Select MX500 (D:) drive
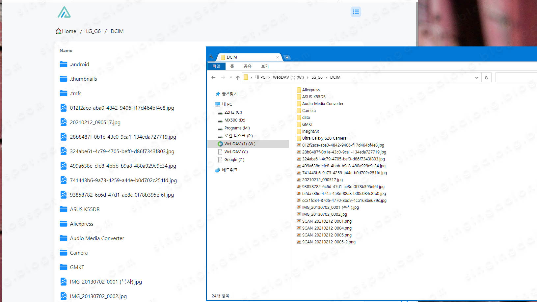This screenshot has width=537, height=302. pos(235,120)
